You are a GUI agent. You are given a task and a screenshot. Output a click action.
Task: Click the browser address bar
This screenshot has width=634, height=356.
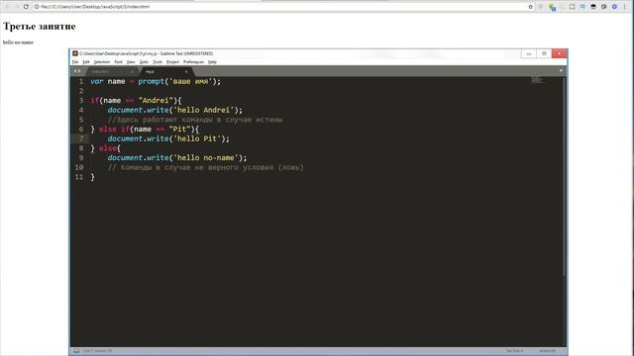[283, 7]
